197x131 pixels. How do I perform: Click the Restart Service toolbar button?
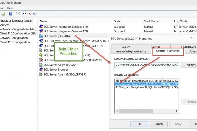point(35,13)
